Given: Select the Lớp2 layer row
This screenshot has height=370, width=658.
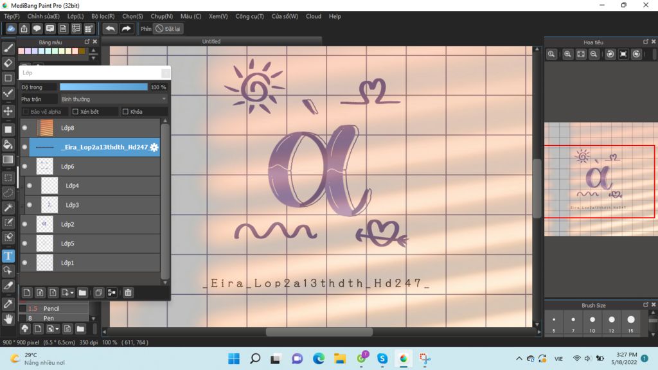Looking at the screenshot, I should pos(90,224).
